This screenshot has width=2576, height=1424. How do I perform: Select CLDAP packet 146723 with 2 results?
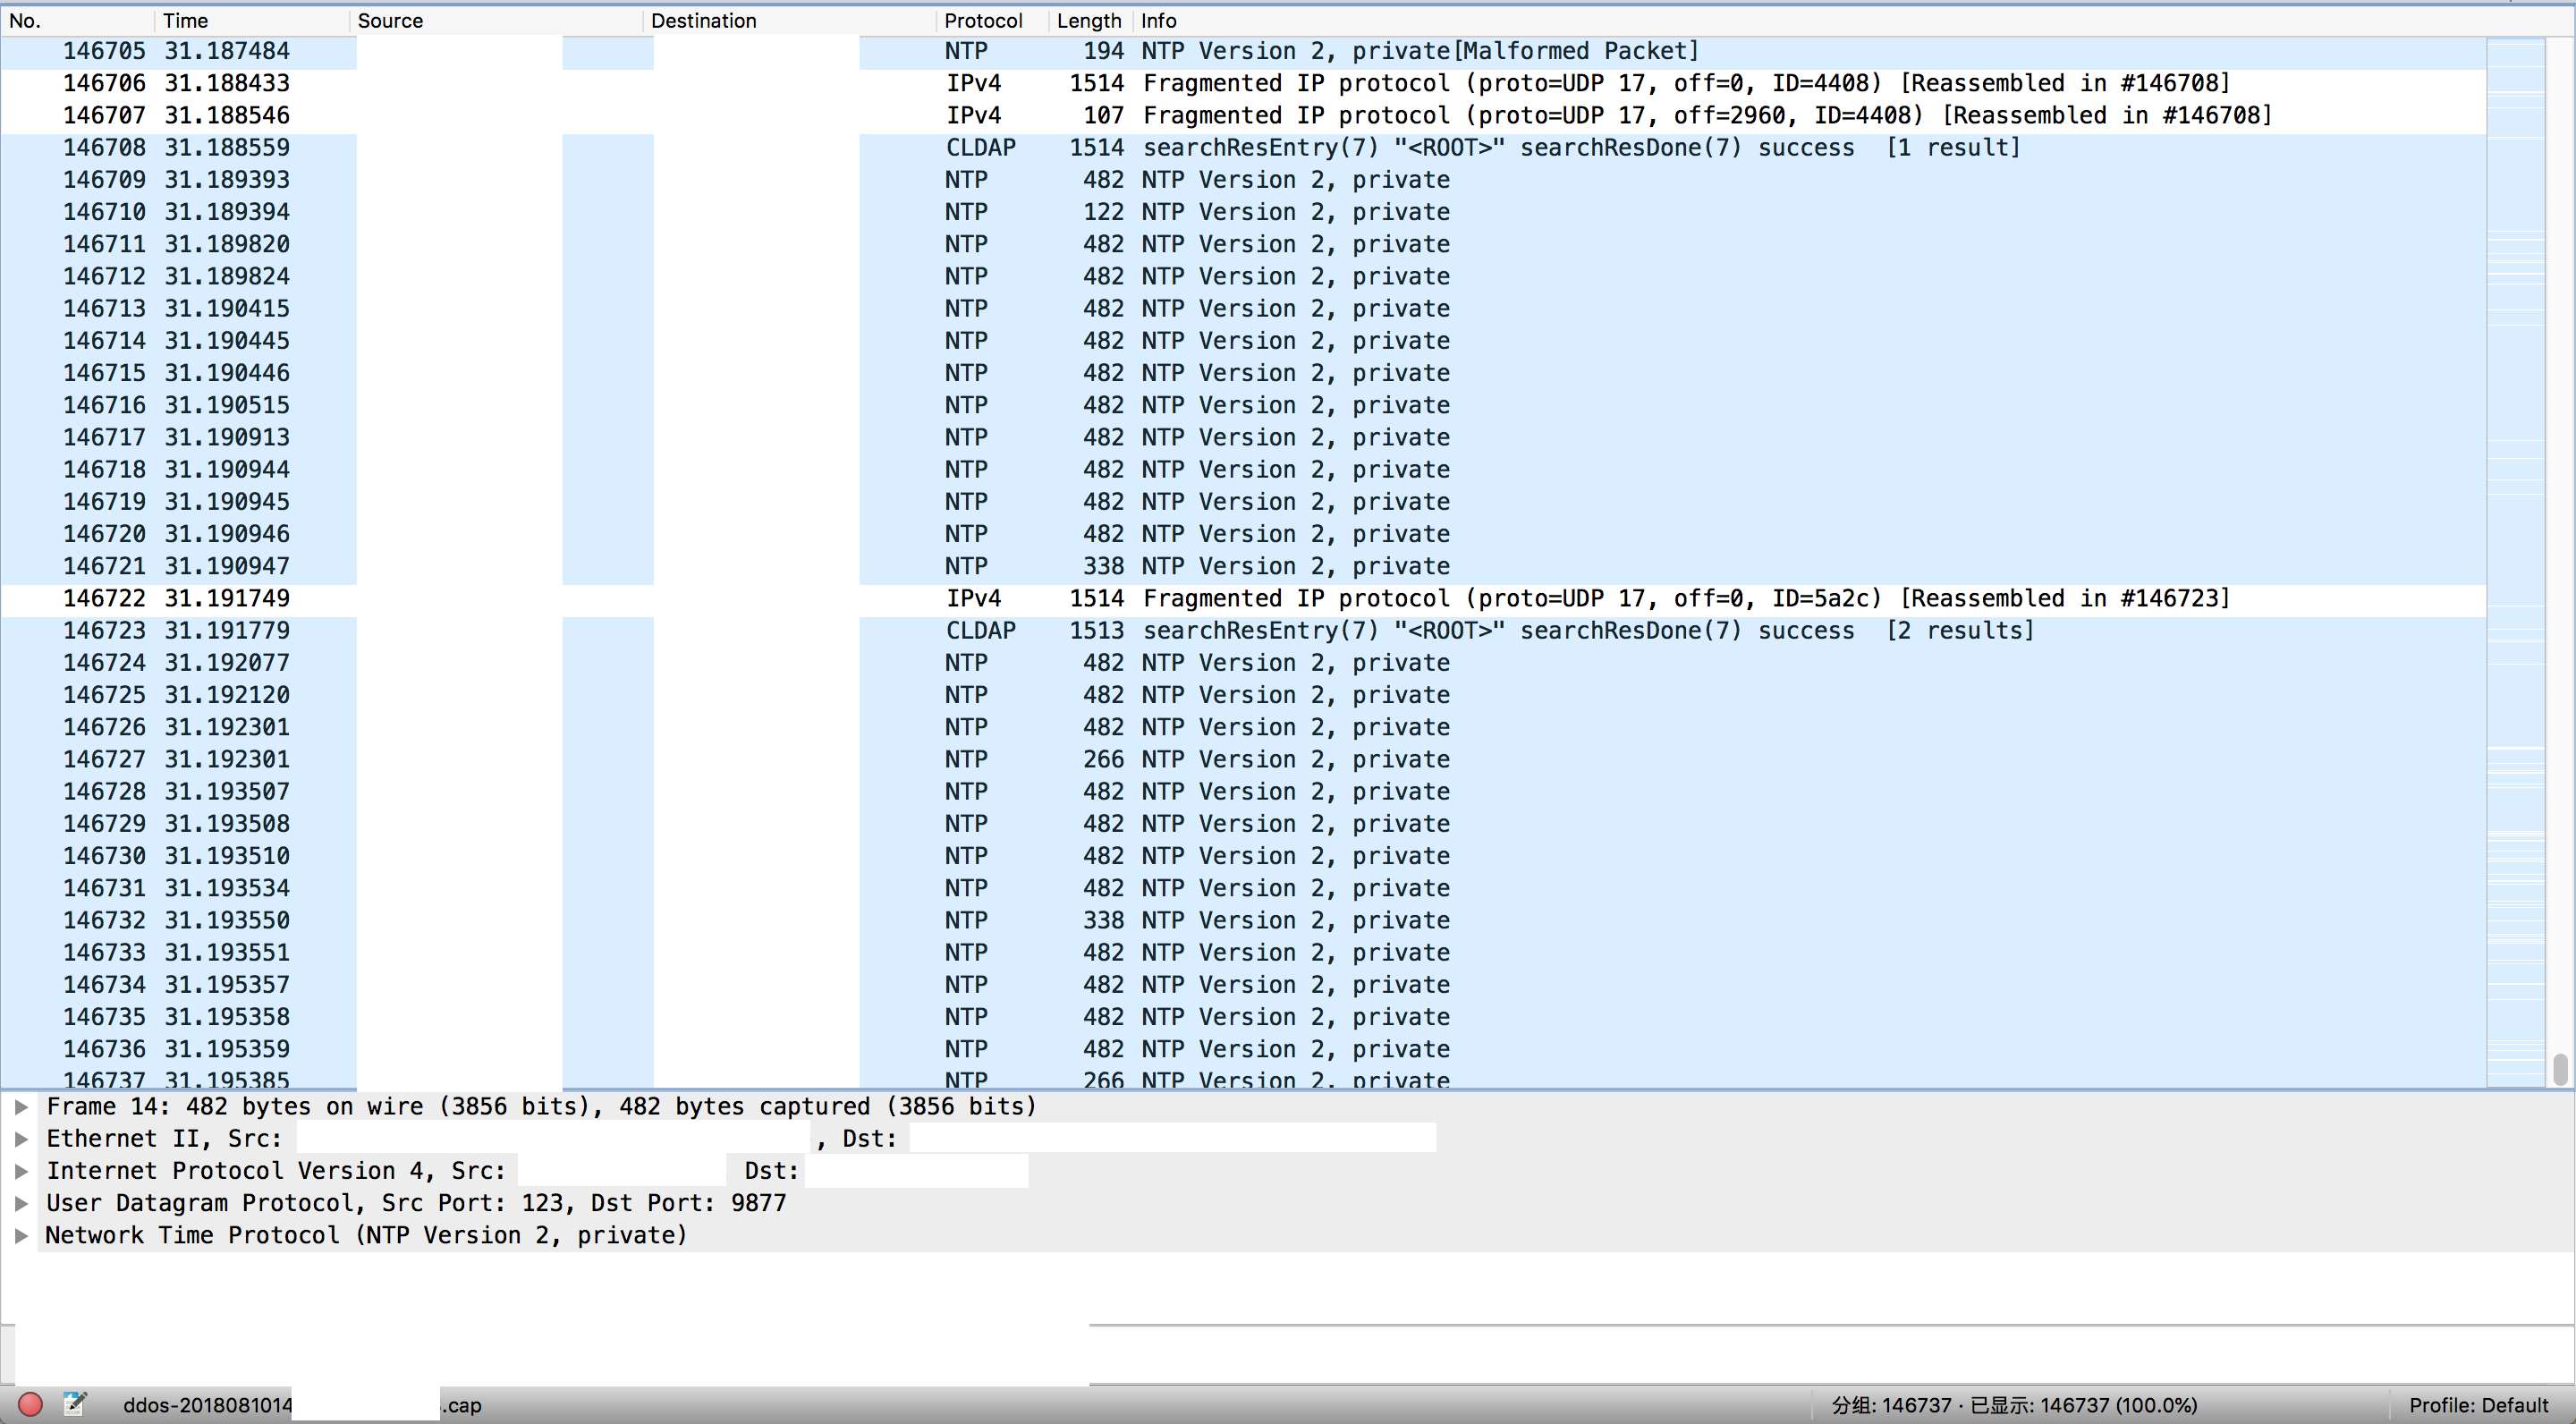(x=1243, y=630)
